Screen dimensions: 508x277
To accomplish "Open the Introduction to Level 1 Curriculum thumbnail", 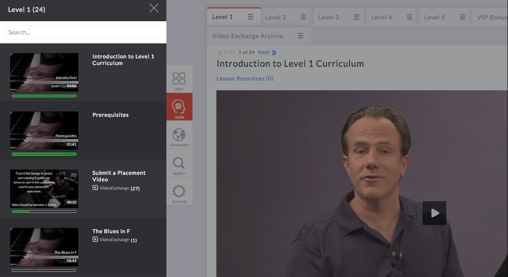I will pos(44,72).
